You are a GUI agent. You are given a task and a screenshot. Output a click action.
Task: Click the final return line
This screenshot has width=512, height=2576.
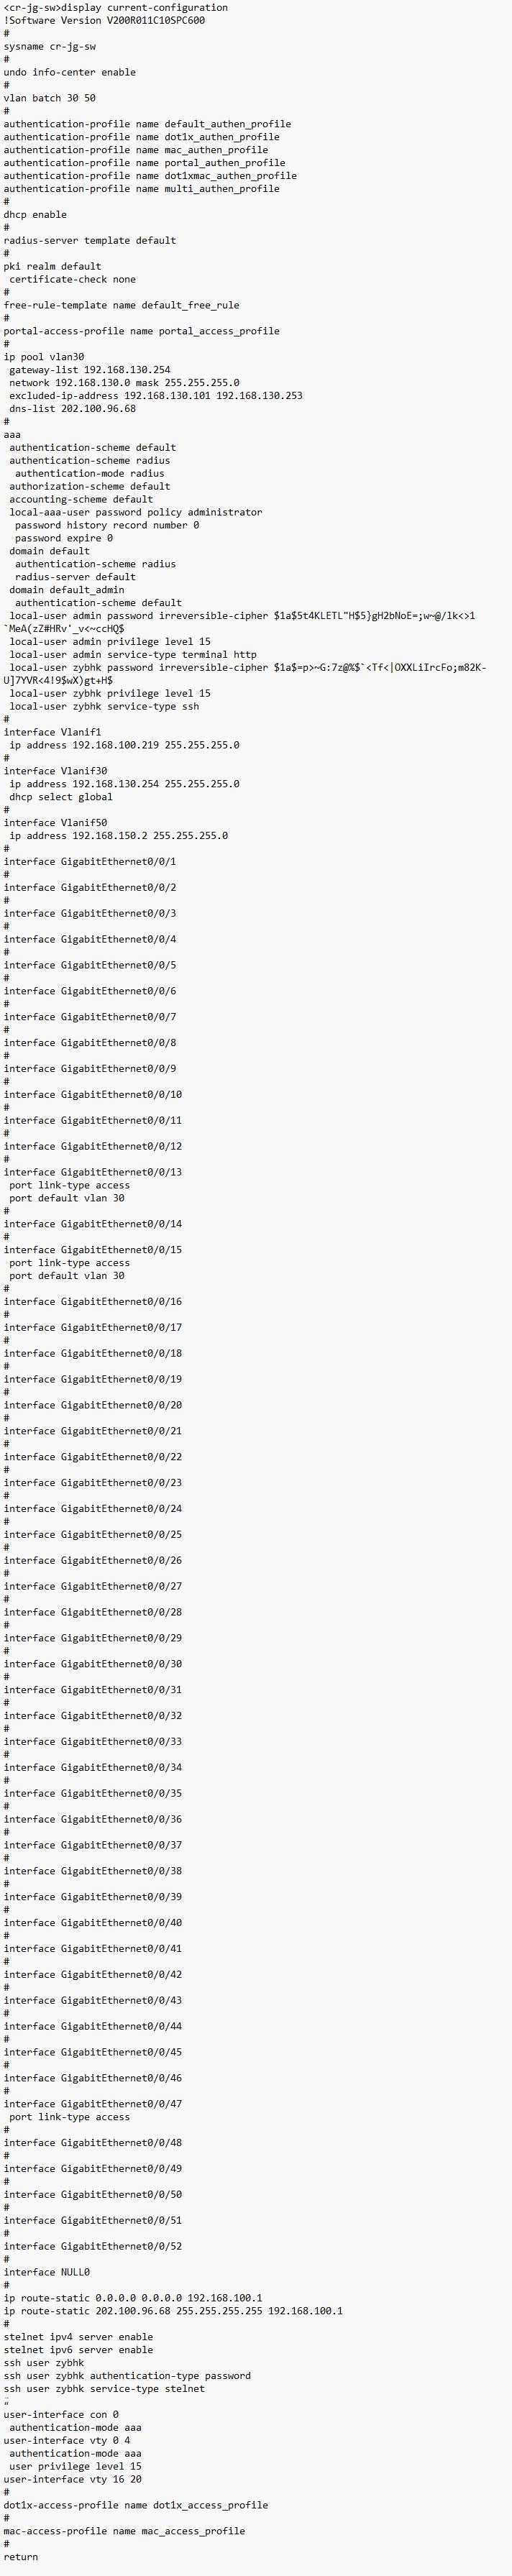(21, 2557)
